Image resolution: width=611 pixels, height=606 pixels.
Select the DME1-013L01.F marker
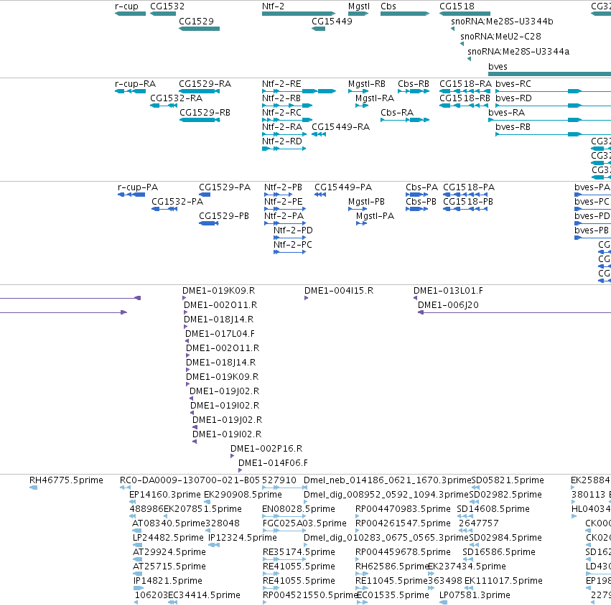tap(415, 298)
